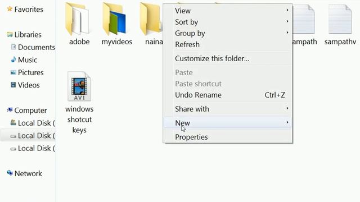Click 'windows shotcut keys' file name

[x=79, y=120]
